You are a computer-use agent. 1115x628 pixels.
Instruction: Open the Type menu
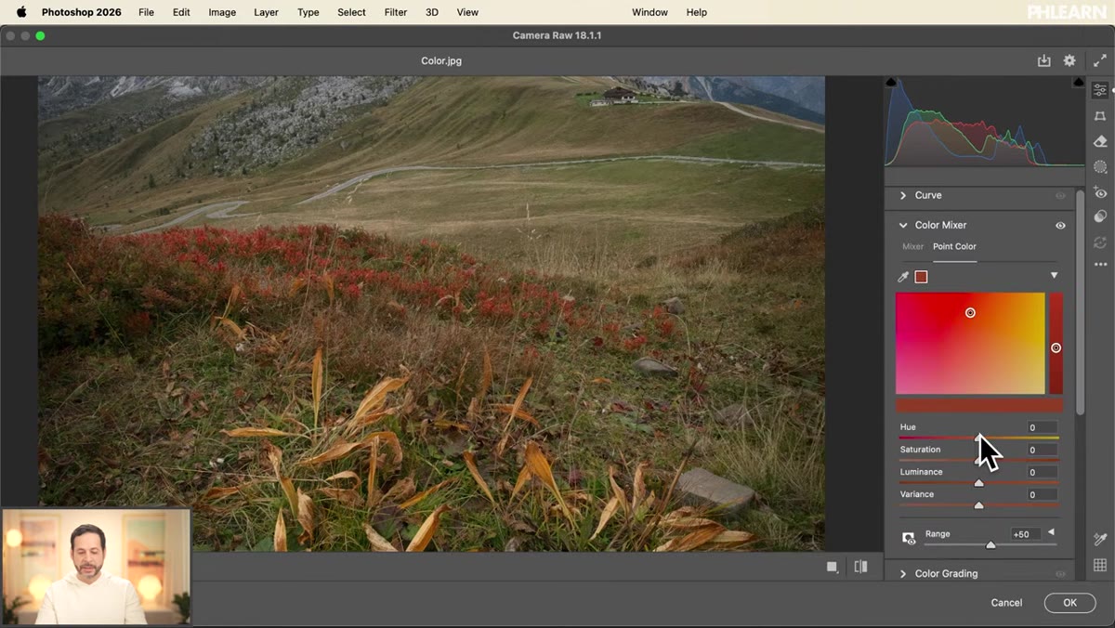(x=308, y=12)
